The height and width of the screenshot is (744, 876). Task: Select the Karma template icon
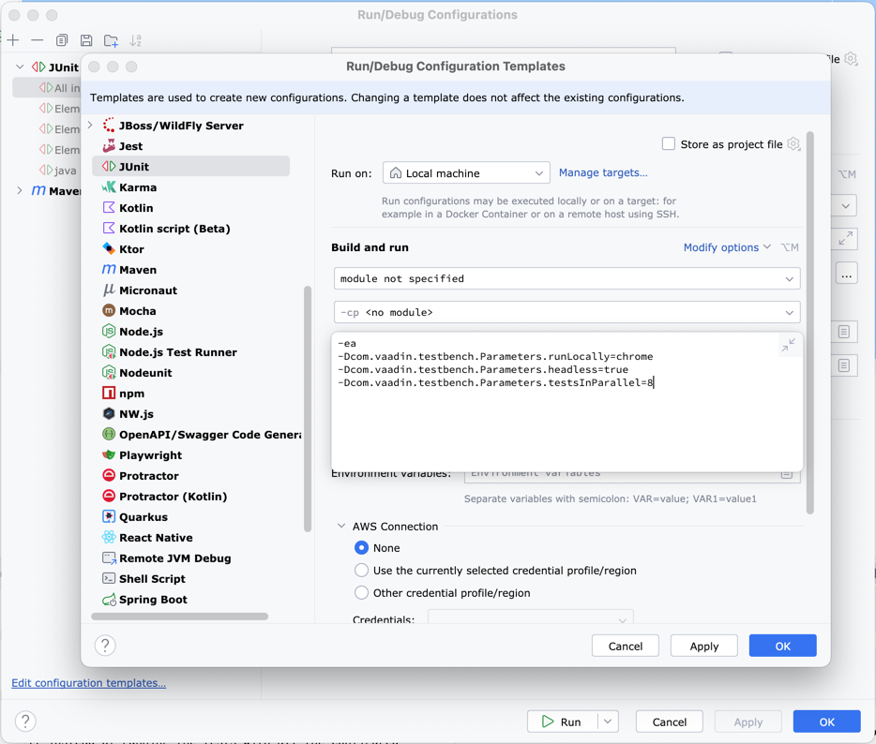click(109, 187)
